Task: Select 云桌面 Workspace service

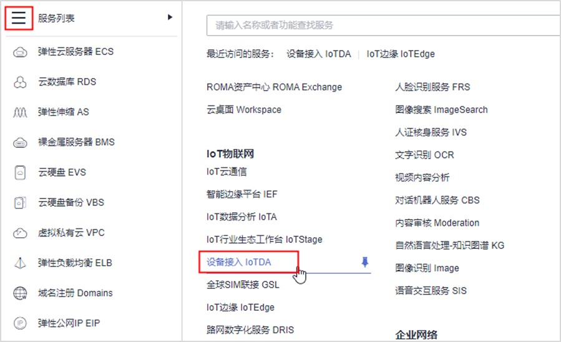Action: [243, 110]
